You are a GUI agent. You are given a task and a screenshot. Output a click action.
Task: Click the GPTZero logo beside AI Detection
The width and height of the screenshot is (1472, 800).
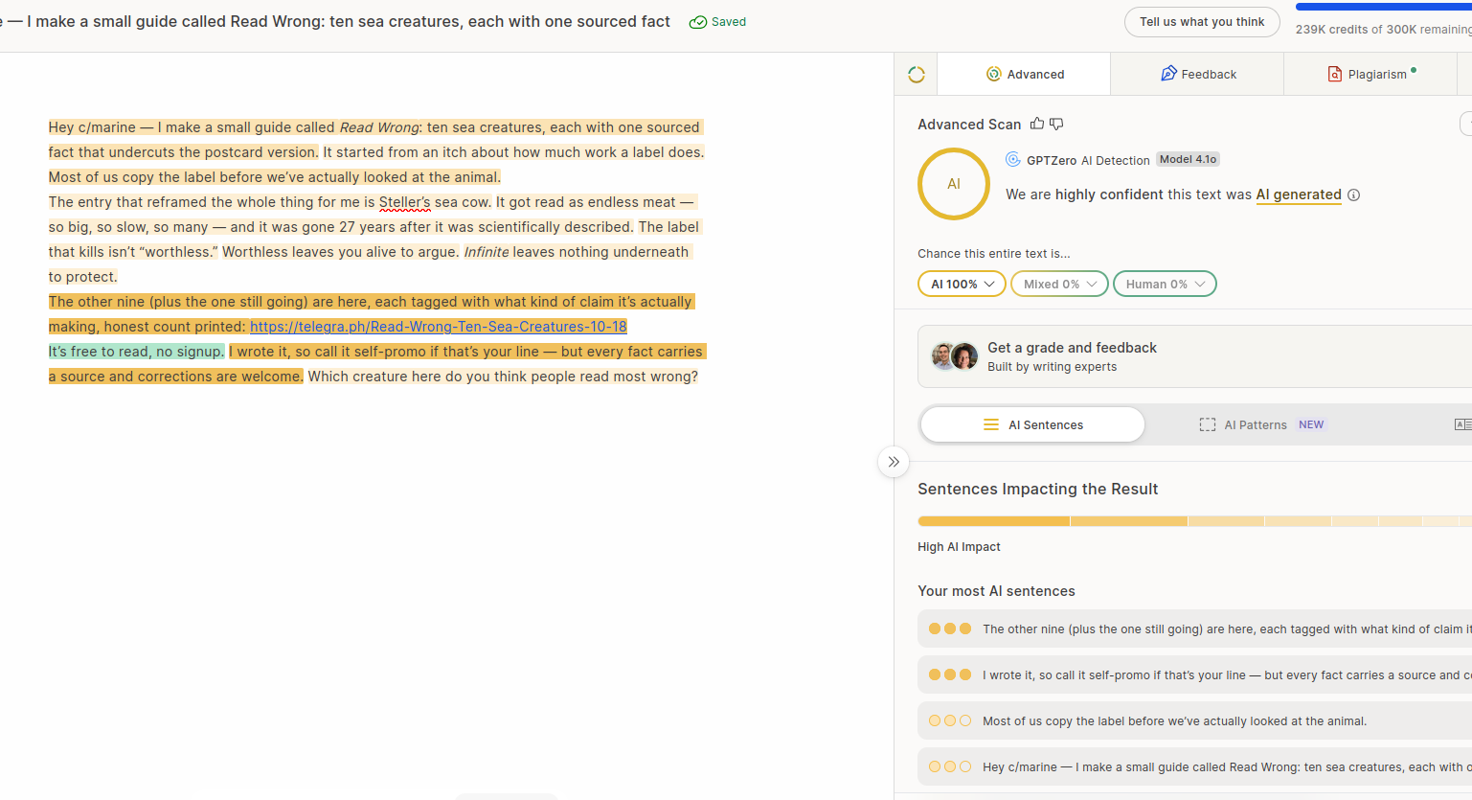click(x=1013, y=160)
